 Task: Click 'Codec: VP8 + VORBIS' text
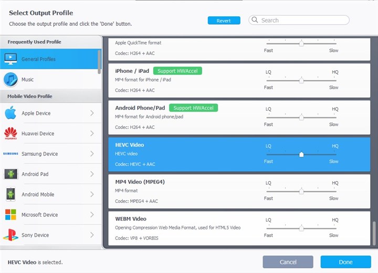pyautogui.click(x=136, y=238)
